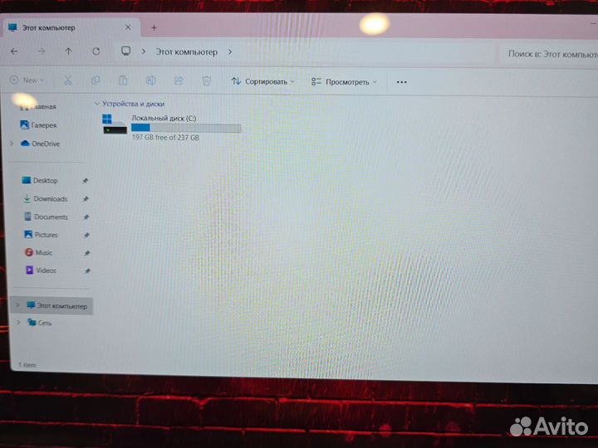598x448 pixels.
Task: Open the three-dot See more menu
Action: pyautogui.click(x=402, y=82)
